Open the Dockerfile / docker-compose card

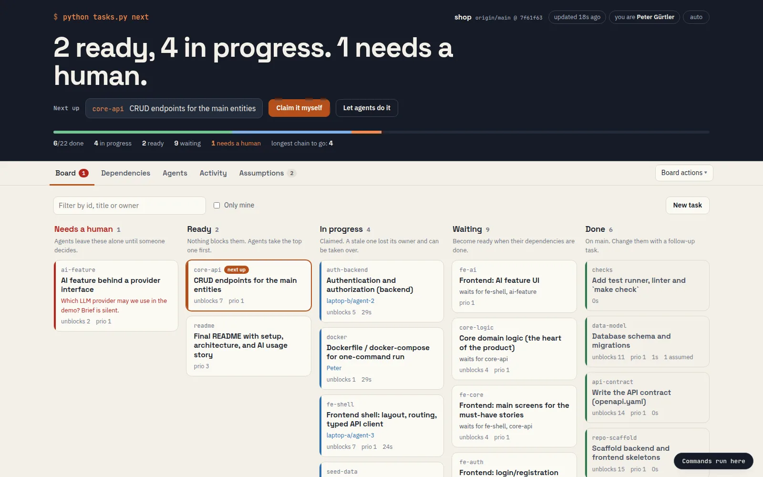tap(381, 358)
